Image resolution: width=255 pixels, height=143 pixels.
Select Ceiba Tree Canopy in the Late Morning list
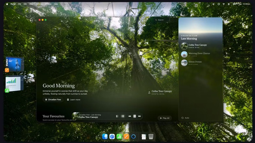[200, 46]
